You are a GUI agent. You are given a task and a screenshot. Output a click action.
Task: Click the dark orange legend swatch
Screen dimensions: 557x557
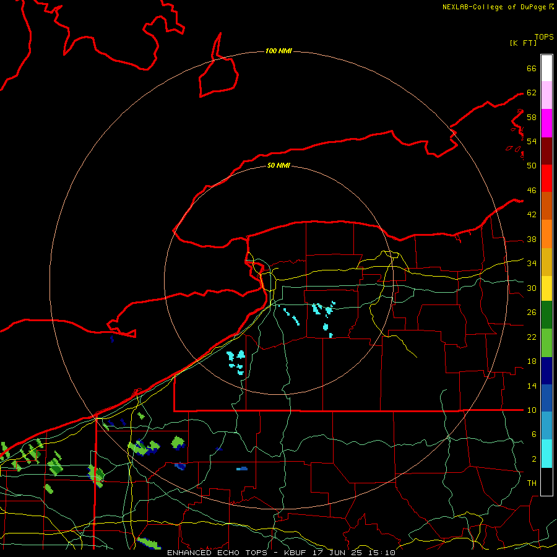pos(546,205)
